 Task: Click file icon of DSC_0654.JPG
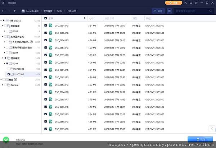click(50, 26)
